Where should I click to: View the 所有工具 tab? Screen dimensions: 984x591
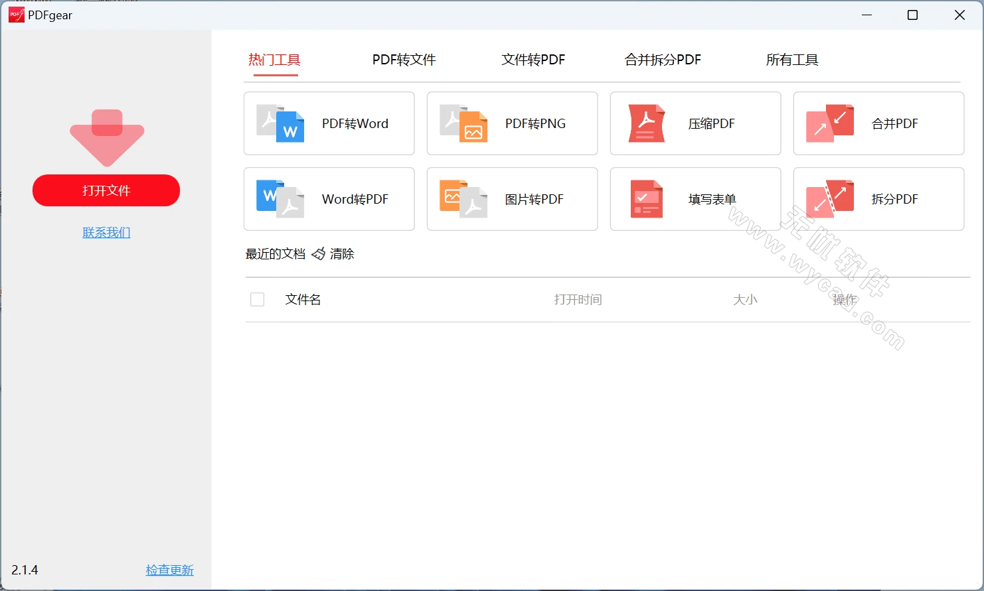[x=791, y=60]
